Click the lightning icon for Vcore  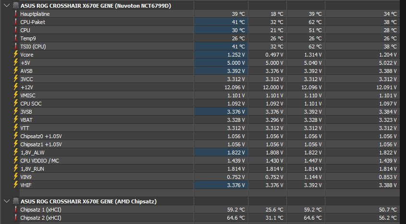pos(16,55)
